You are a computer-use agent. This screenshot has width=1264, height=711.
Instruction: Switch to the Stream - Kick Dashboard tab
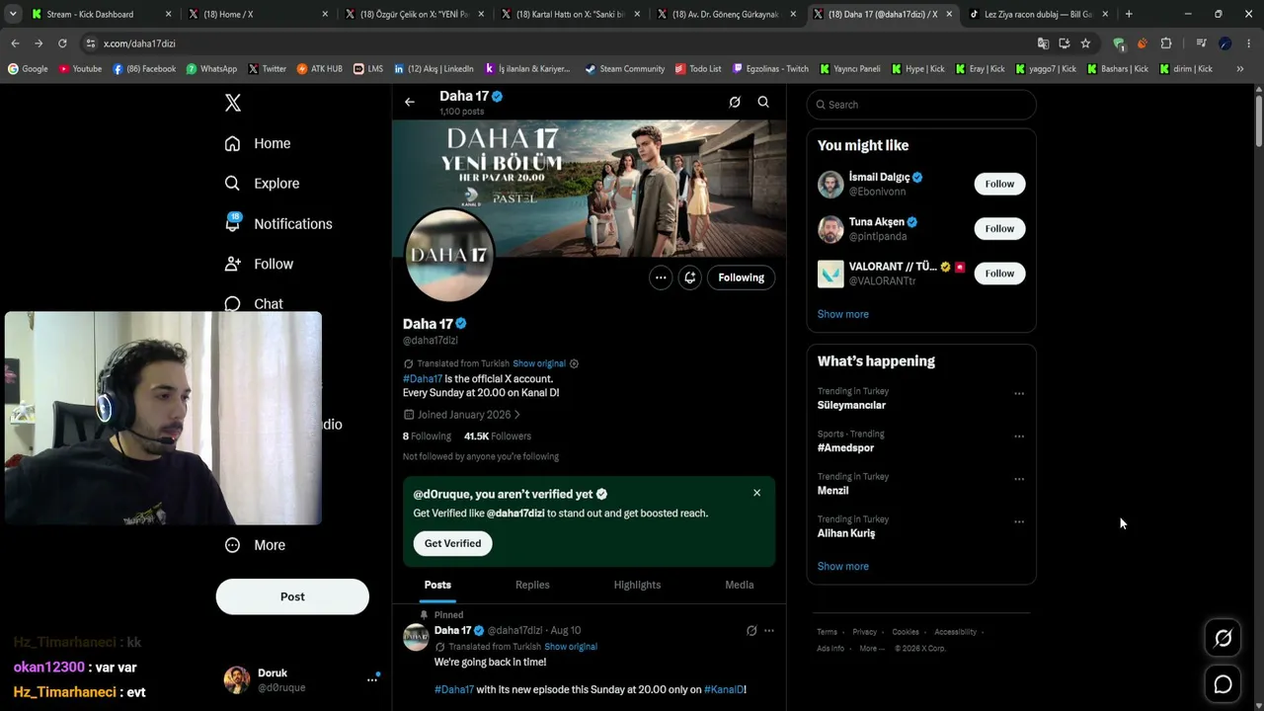tap(103, 14)
